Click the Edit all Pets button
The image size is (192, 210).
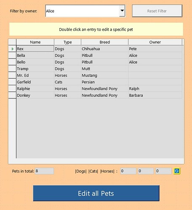96,193
